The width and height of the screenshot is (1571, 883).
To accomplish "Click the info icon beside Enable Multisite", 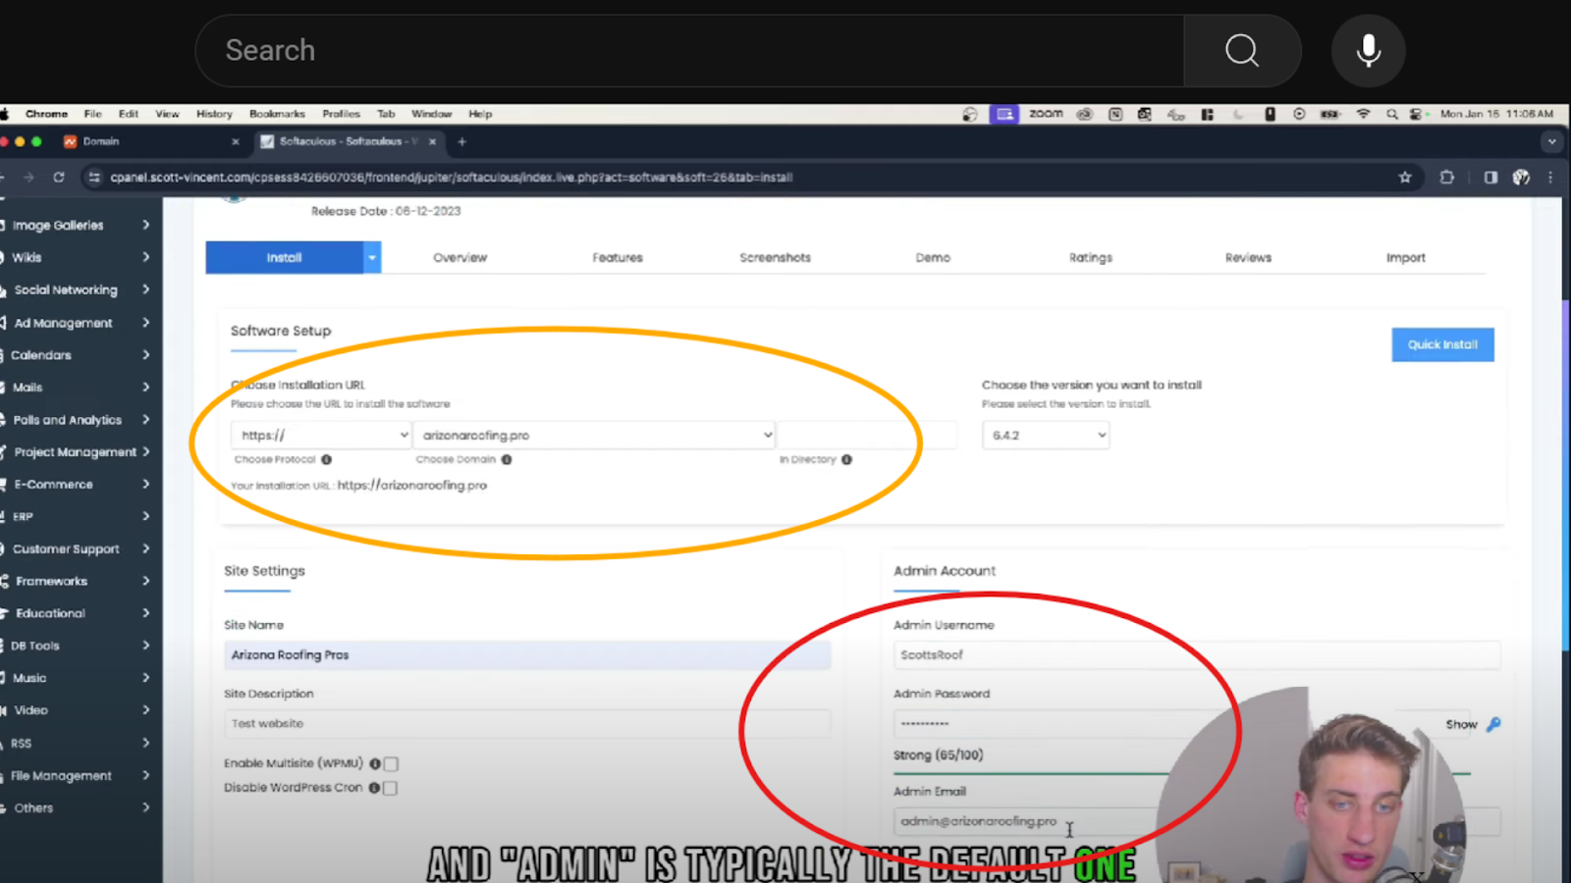I will (x=375, y=763).
